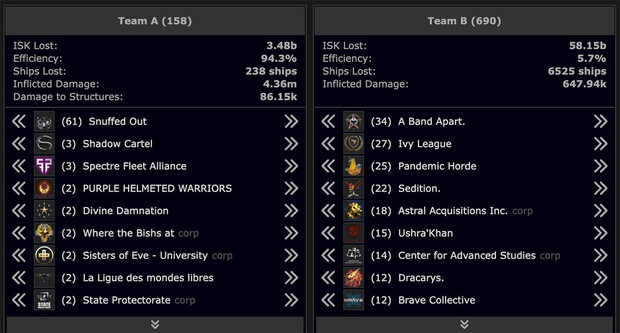Select the Team B (690) header
The height and width of the screenshot is (333, 620).
pyautogui.click(x=464, y=21)
